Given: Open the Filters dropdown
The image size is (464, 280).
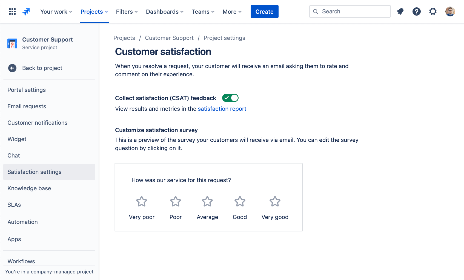Looking at the screenshot, I should tap(127, 11).
